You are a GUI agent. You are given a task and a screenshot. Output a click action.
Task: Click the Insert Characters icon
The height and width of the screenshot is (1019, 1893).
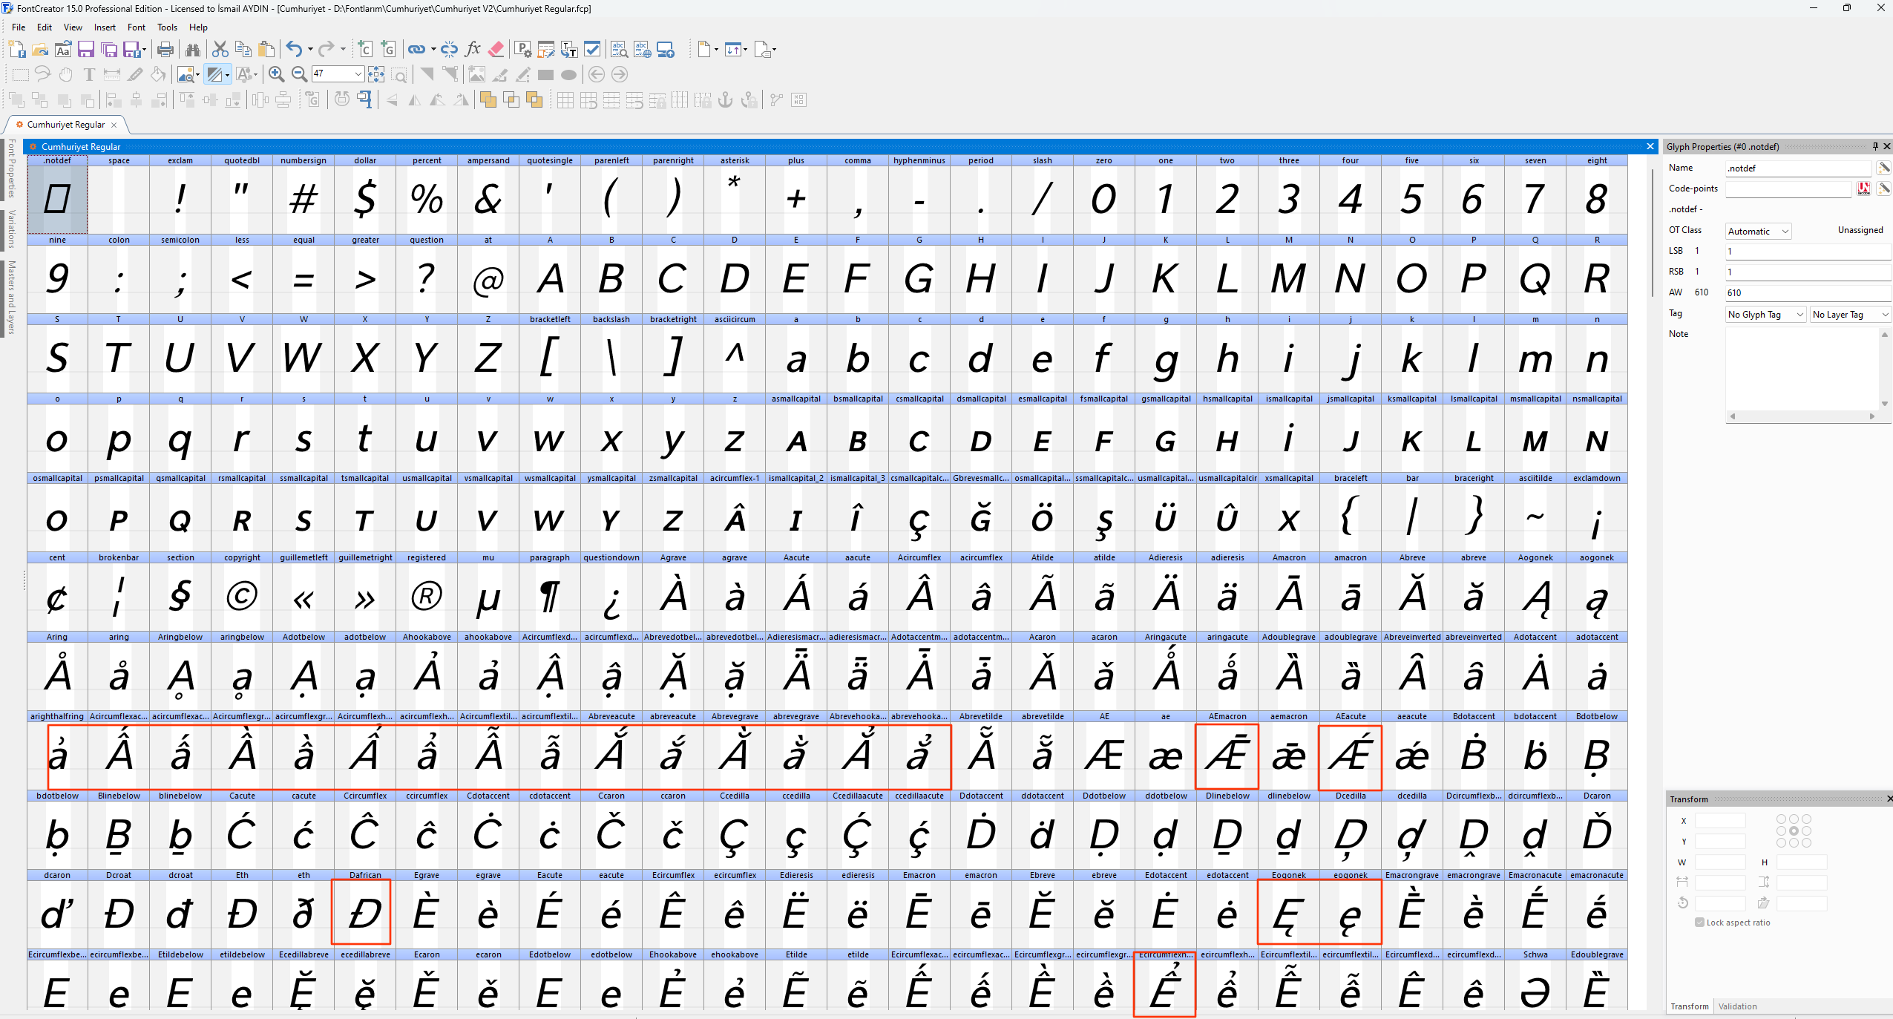pyautogui.click(x=365, y=50)
